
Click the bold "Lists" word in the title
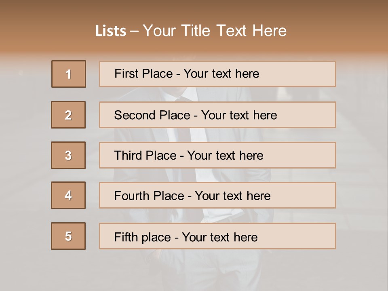[111, 31]
